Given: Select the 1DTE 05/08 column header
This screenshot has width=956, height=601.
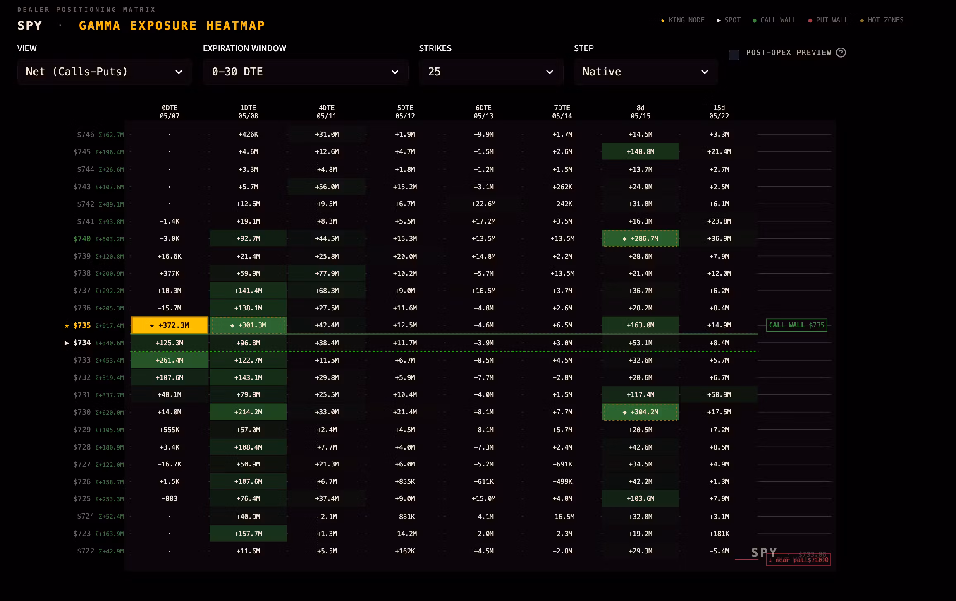Looking at the screenshot, I should click(x=248, y=112).
